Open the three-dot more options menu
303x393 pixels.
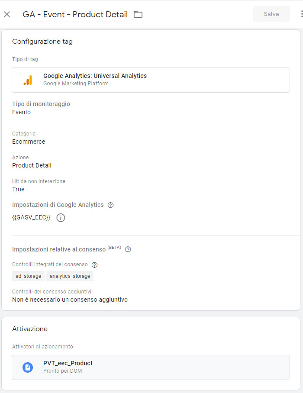point(302,14)
